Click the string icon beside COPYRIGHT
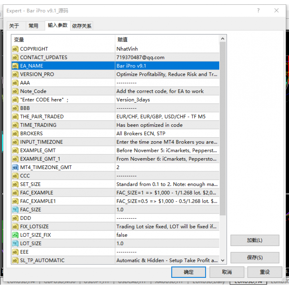The image size is (289, 289). 15,49
